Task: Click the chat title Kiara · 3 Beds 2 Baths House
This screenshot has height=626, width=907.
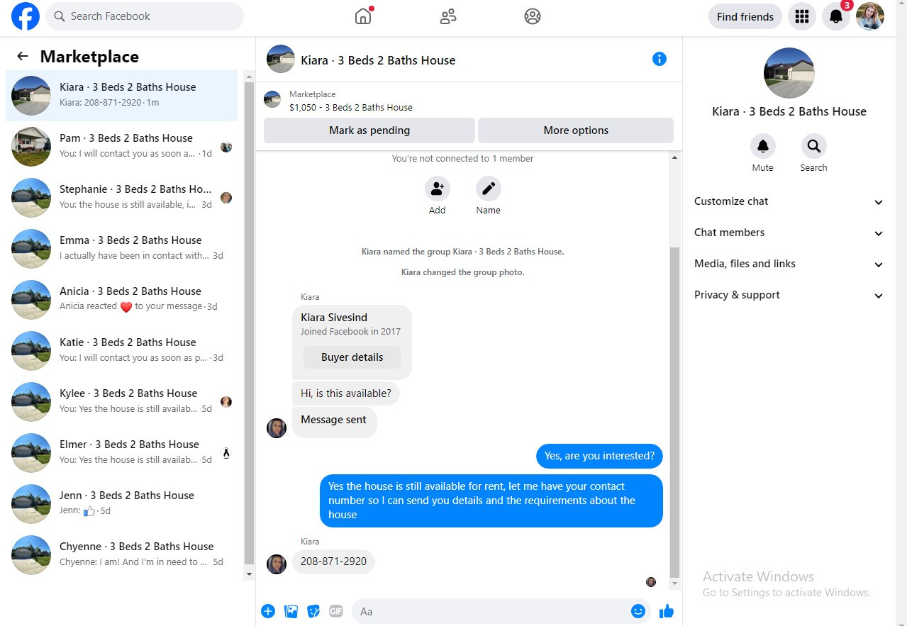Action: 378,60
